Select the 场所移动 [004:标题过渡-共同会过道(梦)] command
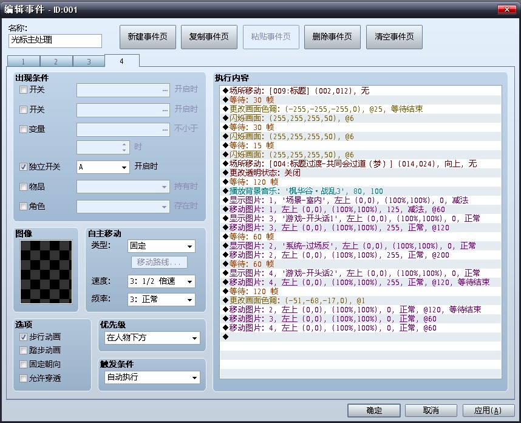Screen dimensions: 521x423 361,163
